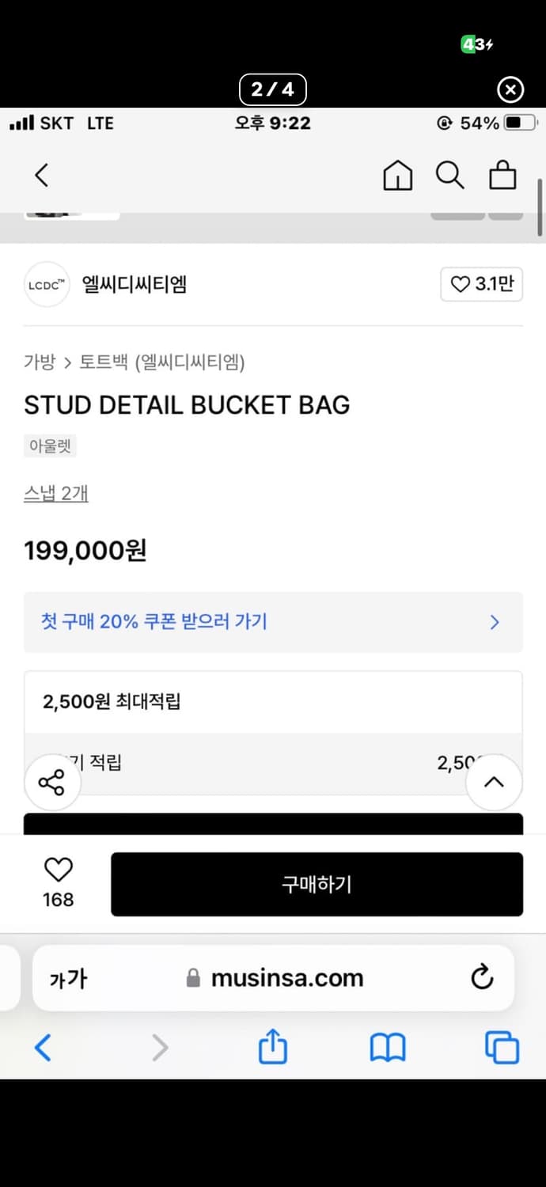Open the home icon on Musinsa header
This screenshot has height=1187, width=546.
pos(398,176)
